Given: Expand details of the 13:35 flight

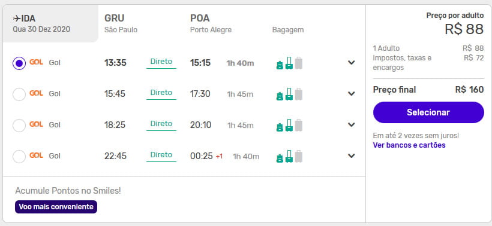Looking at the screenshot, I should (352, 63).
